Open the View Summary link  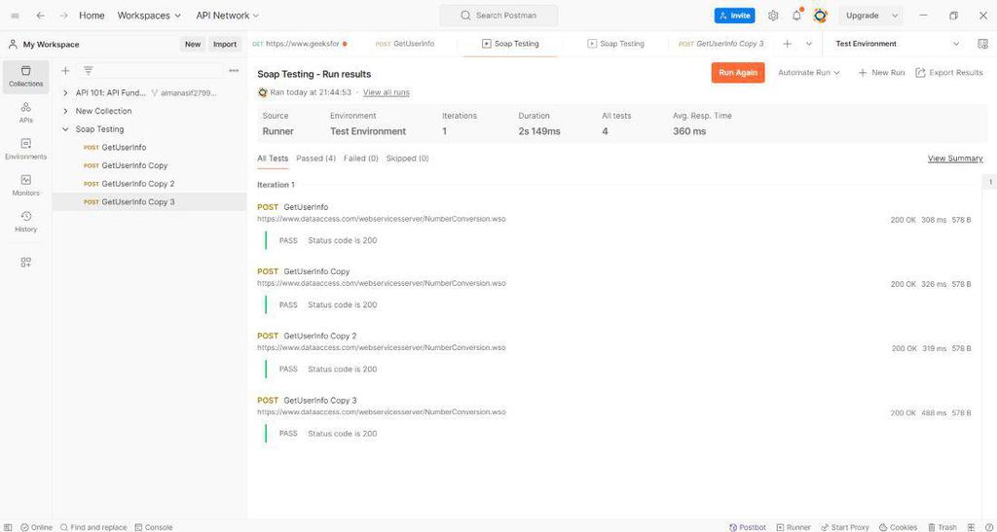(x=955, y=159)
